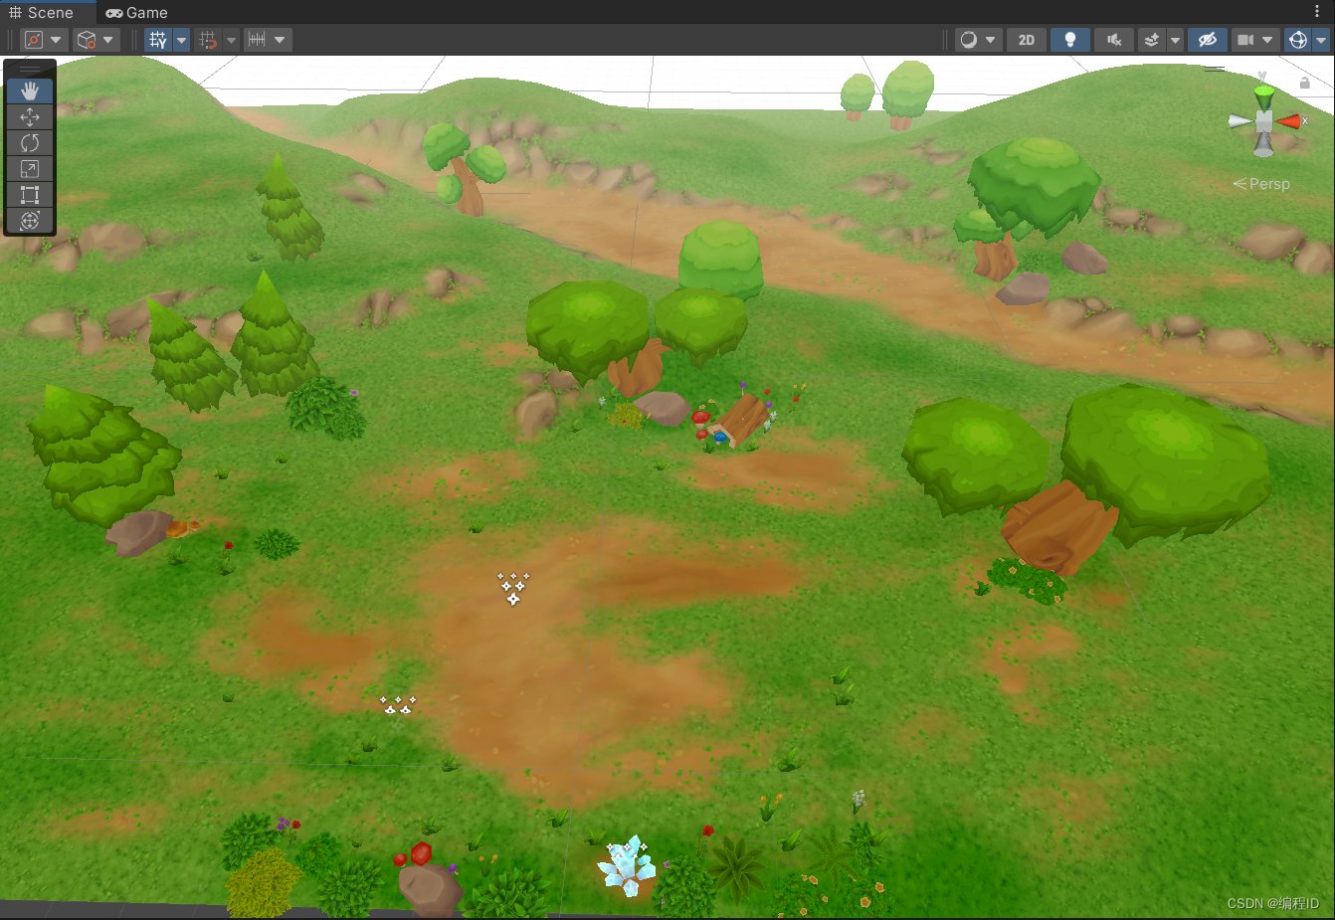Click the red X axis cone
Viewport: 1335px width, 920px height.
[1288, 121]
